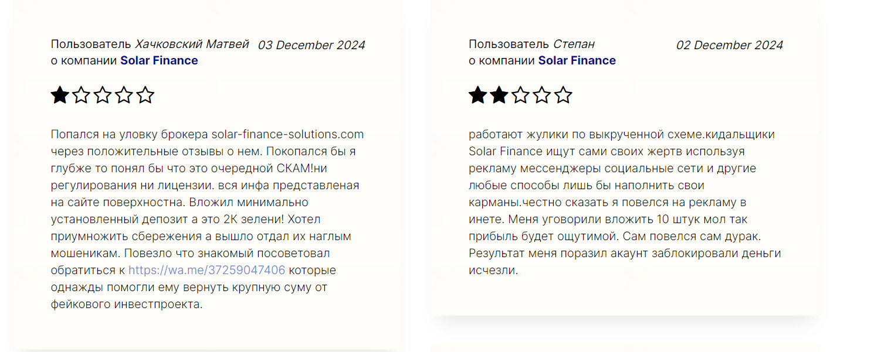Click the date 03 December 2024
This screenshot has width=891, height=352.
pos(311,45)
